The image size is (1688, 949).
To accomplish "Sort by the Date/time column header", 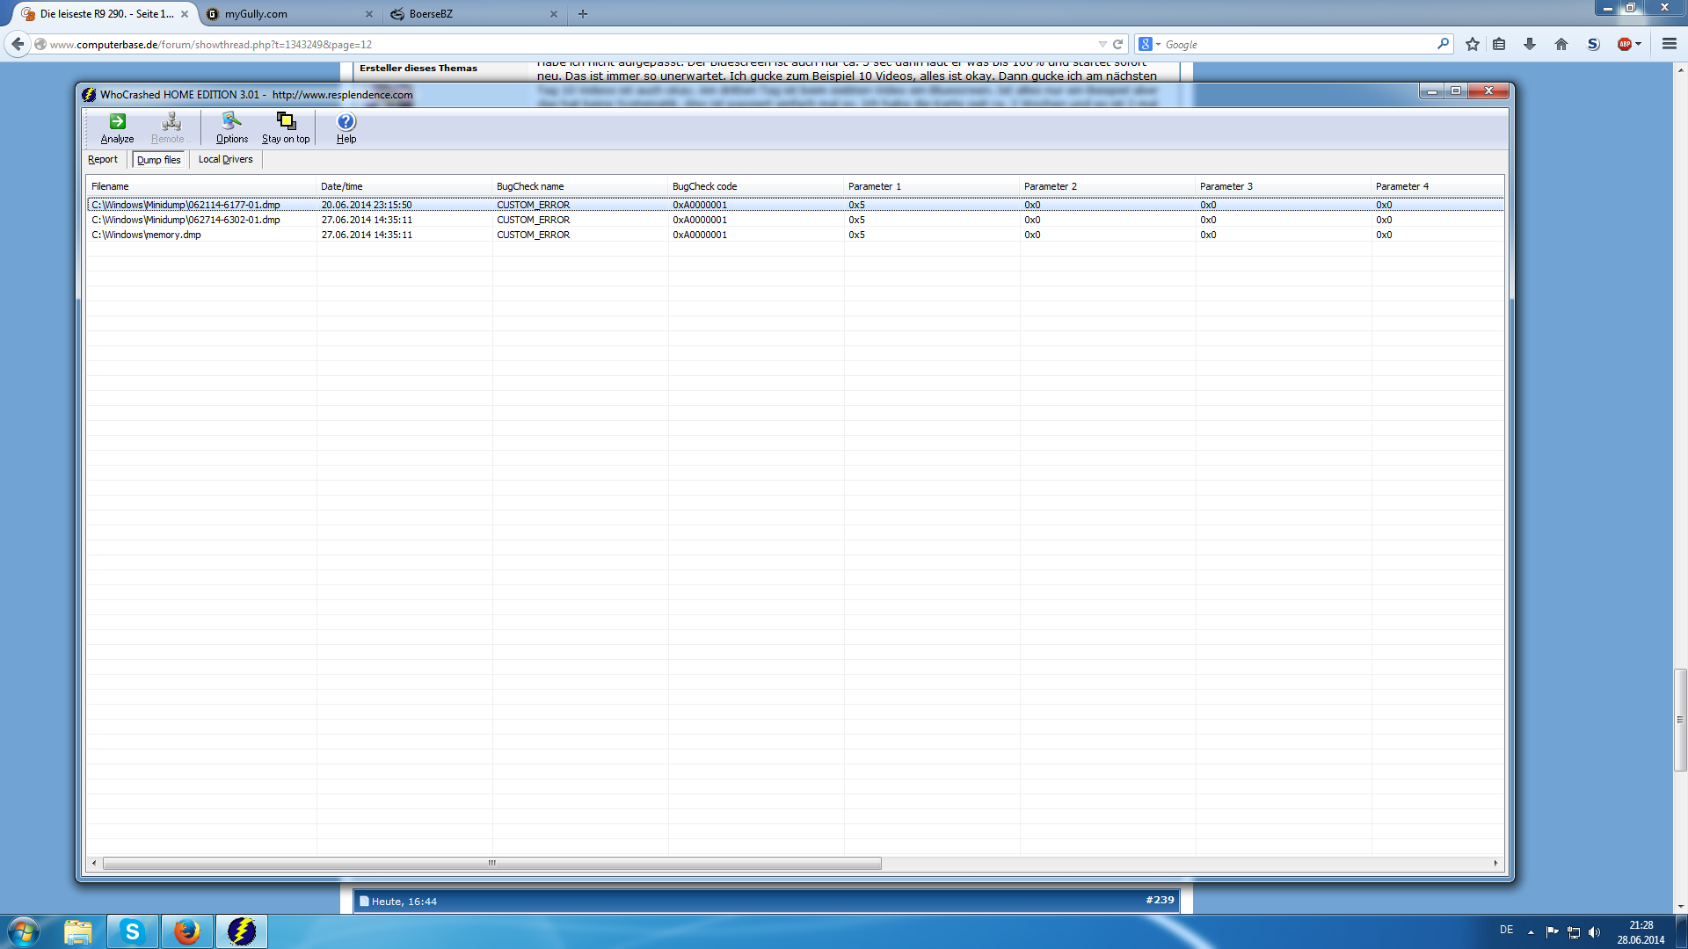I will tap(341, 186).
